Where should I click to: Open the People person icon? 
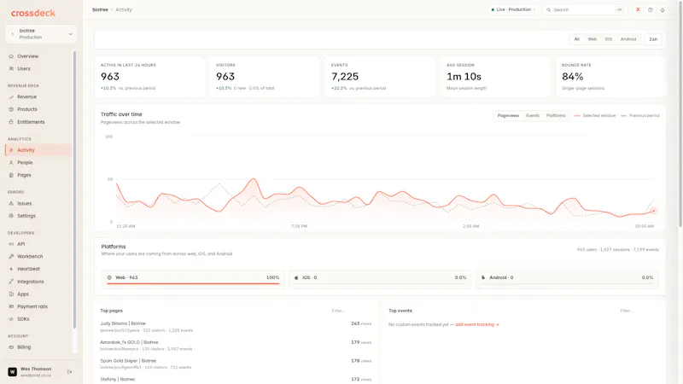click(11, 162)
